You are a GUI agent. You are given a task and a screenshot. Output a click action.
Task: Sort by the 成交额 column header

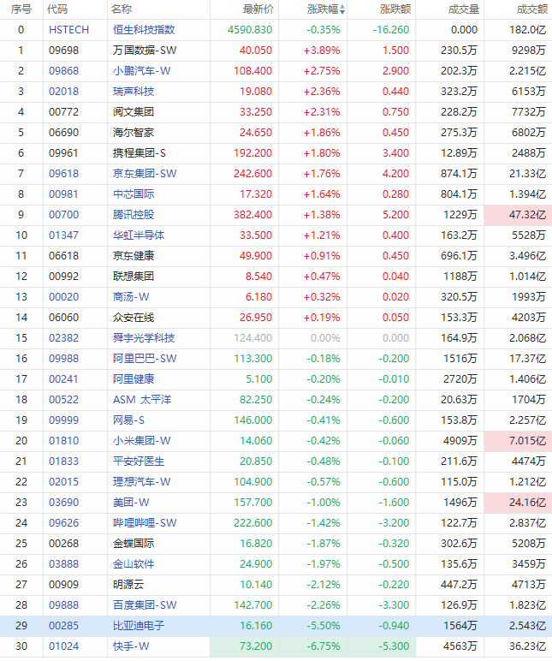tap(532, 9)
